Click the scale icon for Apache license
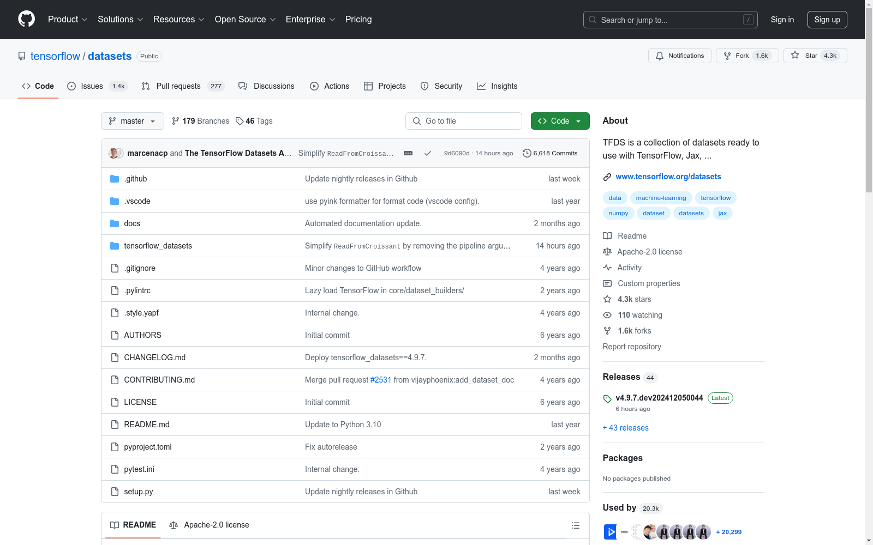 pos(607,252)
